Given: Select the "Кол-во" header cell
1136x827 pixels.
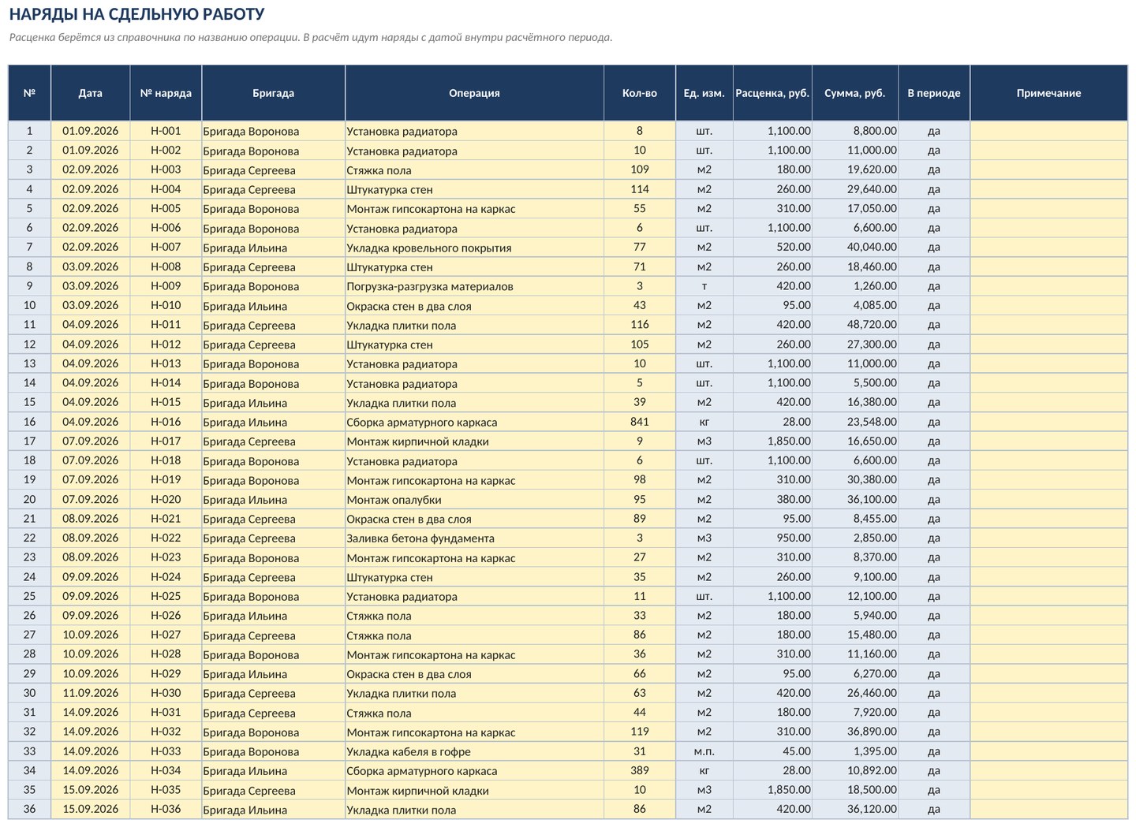Looking at the screenshot, I should tap(639, 93).
